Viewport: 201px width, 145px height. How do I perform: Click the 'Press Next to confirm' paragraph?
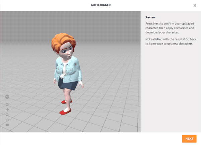coord(170,28)
